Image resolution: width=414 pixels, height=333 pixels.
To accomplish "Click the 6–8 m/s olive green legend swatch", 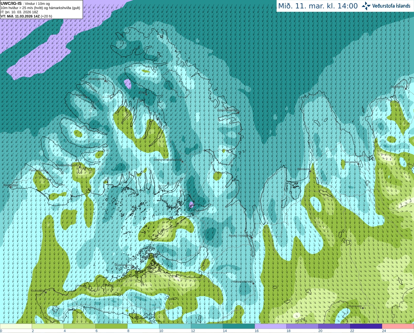I will click(112, 326).
